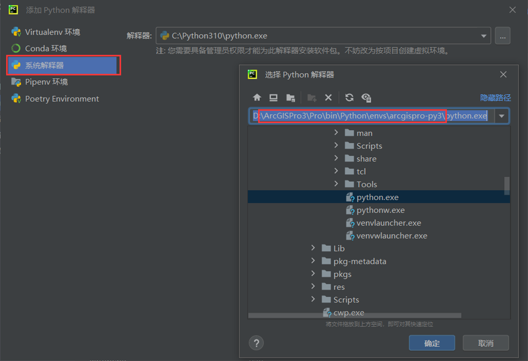Click the Home directory icon
The height and width of the screenshot is (361, 528).
(x=257, y=97)
